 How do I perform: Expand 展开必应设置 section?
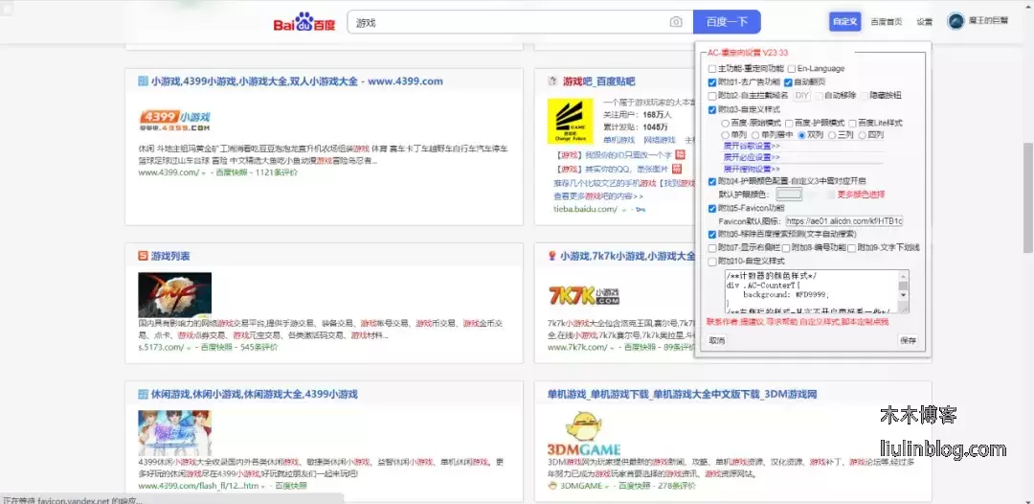pos(752,157)
